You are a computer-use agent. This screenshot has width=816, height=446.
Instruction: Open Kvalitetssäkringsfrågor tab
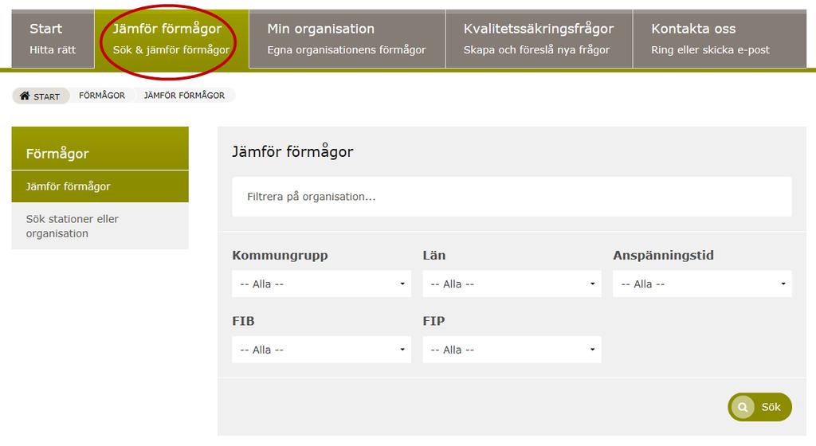pos(539,39)
